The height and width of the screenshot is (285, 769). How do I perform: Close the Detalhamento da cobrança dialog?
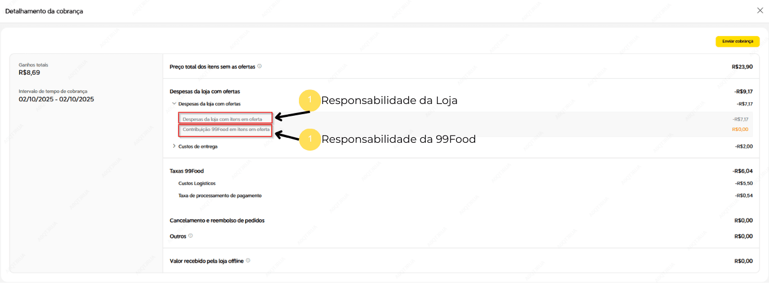pyautogui.click(x=760, y=11)
